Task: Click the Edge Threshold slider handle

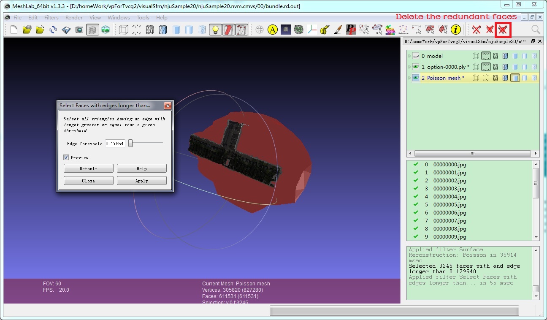Action: [130, 144]
